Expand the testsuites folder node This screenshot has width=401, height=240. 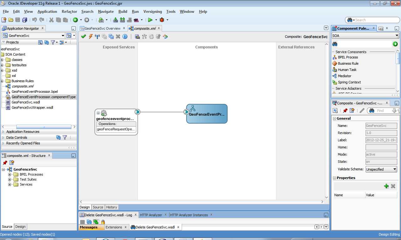(x=2, y=65)
